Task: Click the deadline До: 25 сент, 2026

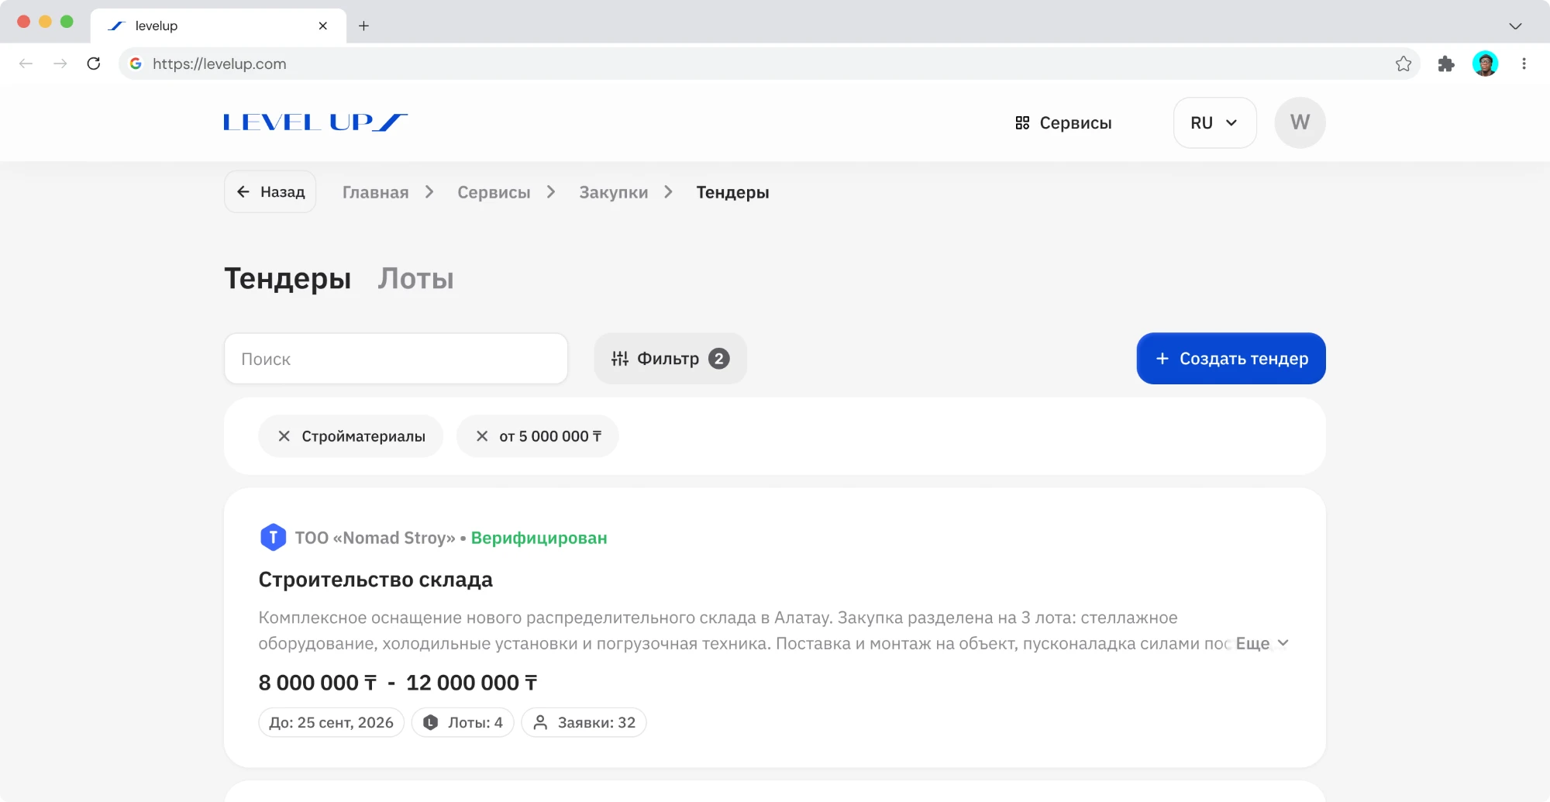Action: pos(331,722)
